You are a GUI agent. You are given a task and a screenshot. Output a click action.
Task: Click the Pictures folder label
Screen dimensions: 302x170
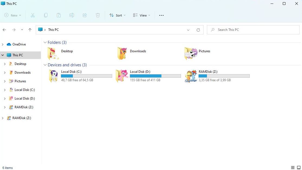[x=204, y=51]
